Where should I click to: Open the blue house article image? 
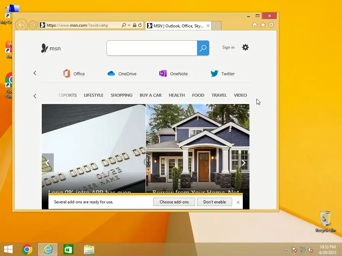pos(198,148)
